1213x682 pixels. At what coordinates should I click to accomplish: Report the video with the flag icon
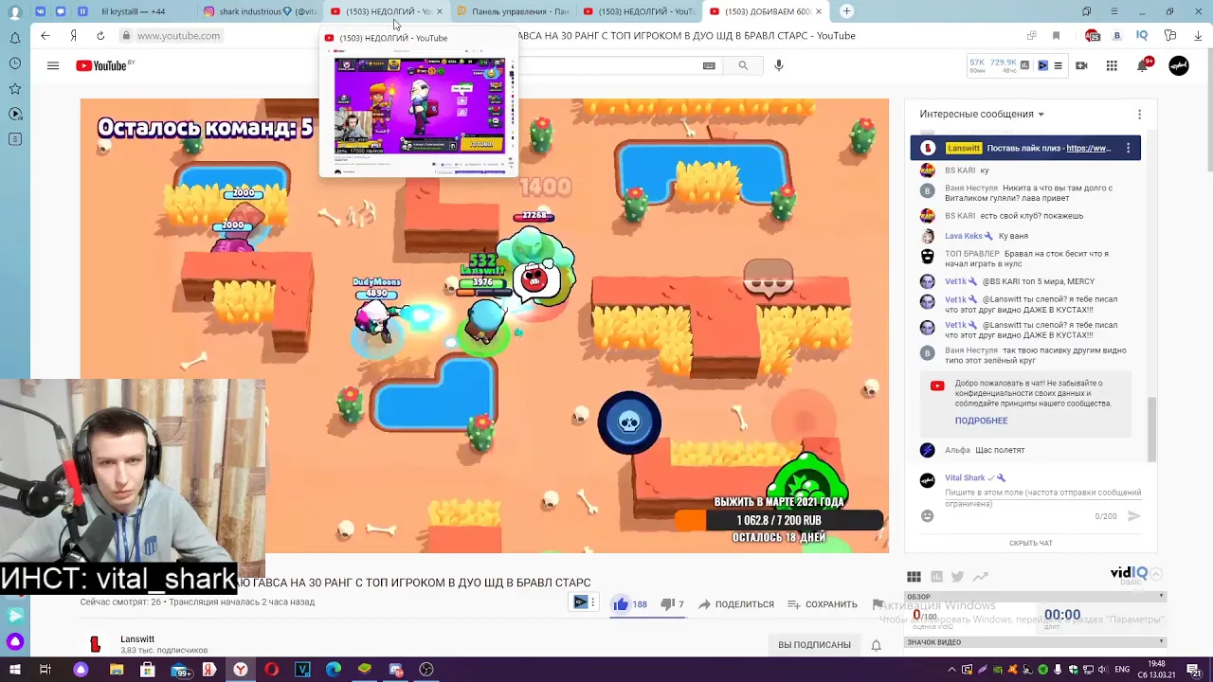click(878, 604)
